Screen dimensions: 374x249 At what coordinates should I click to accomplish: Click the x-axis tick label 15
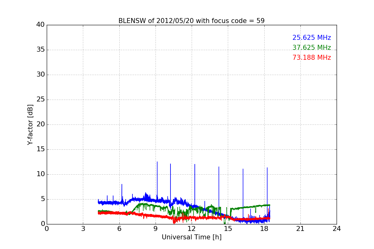click(x=228, y=228)
